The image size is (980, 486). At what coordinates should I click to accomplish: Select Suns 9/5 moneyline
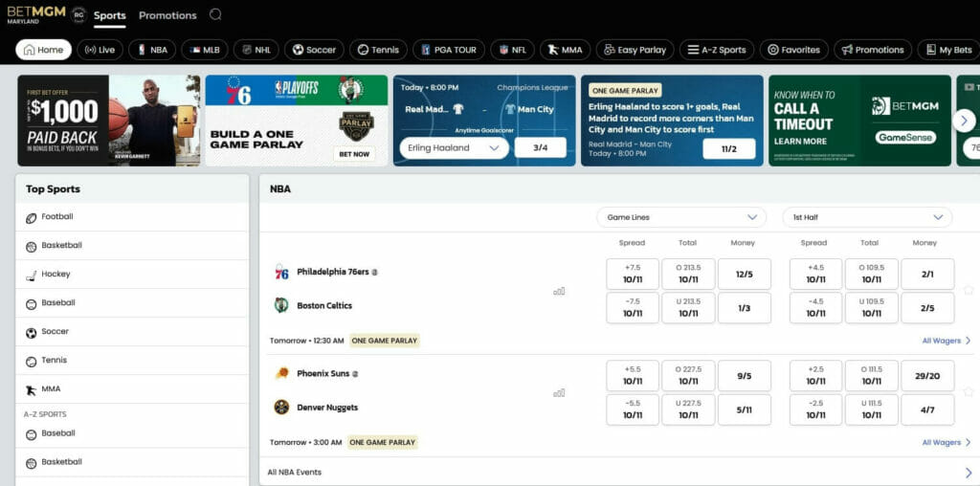[x=745, y=376]
